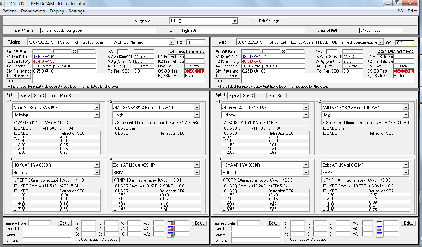Click Edit Input Parameters for right eye
Image resolution: width=422 pixels, height=247 pixels.
click(x=187, y=51)
